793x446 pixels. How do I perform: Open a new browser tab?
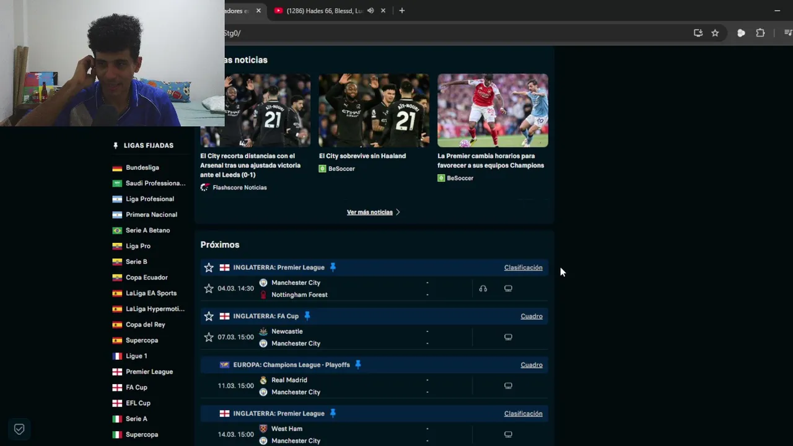coord(401,11)
